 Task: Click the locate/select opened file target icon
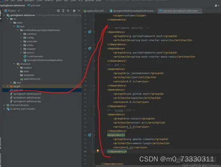(x=58, y=11)
